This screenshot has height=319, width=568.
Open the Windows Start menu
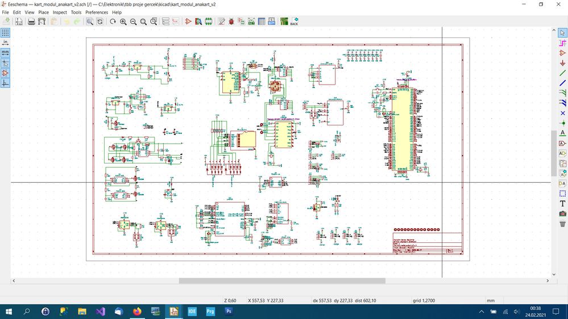[9, 312]
